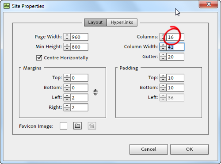Increase Margins Right with up arrow
The height and width of the screenshot is (164, 221).
[x=67, y=106]
